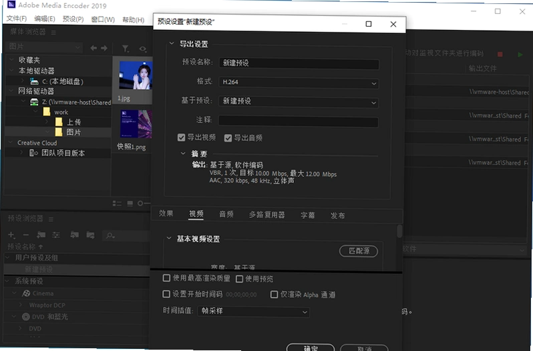The height and width of the screenshot is (351, 533).
Task: Open the 时间插值 帧采样 dropdown
Action: [253, 311]
